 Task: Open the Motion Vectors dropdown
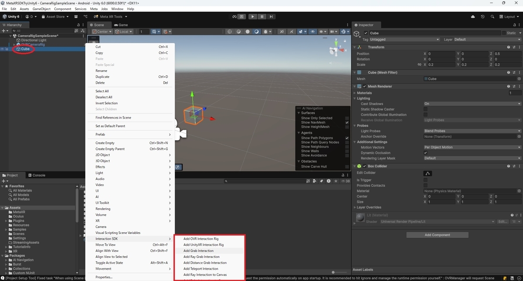472,147
